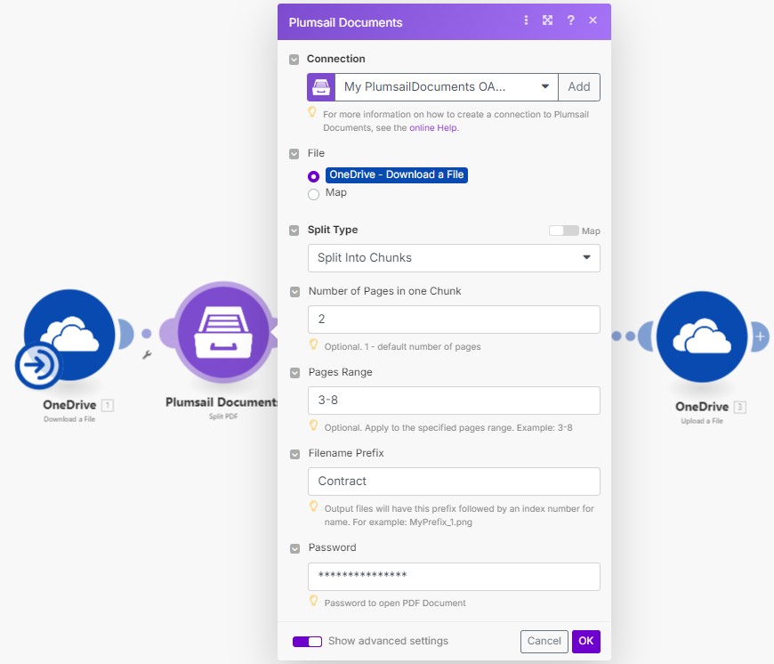Click the lightbulb hint under Password field
This screenshot has height=664, width=774.
click(313, 600)
